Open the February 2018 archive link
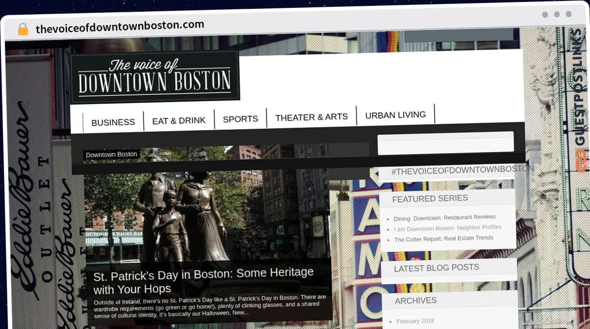 [x=415, y=321]
